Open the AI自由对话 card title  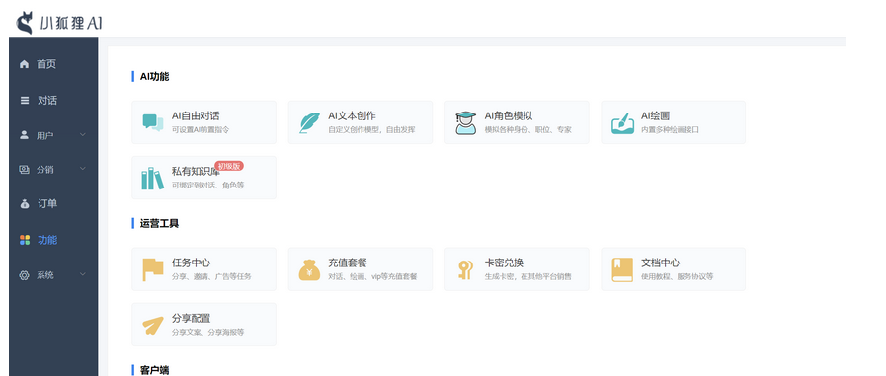(x=196, y=116)
